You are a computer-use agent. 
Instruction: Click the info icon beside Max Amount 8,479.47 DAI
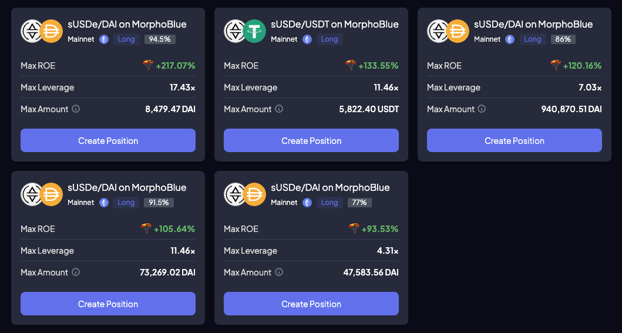[x=76, y=109]
